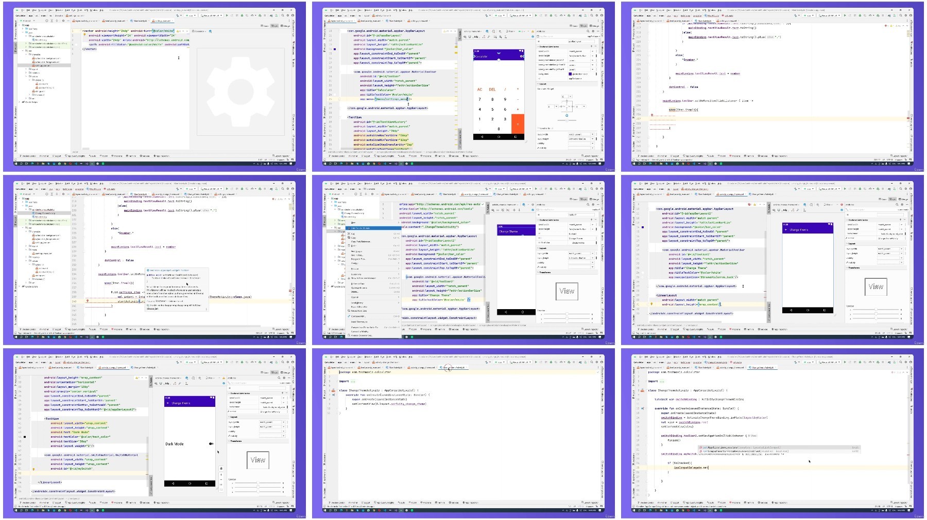The width and height of the screenshot is (927, 520).
Task: Click Dark Mode label in phone preview
Action: tap(174, 444)
